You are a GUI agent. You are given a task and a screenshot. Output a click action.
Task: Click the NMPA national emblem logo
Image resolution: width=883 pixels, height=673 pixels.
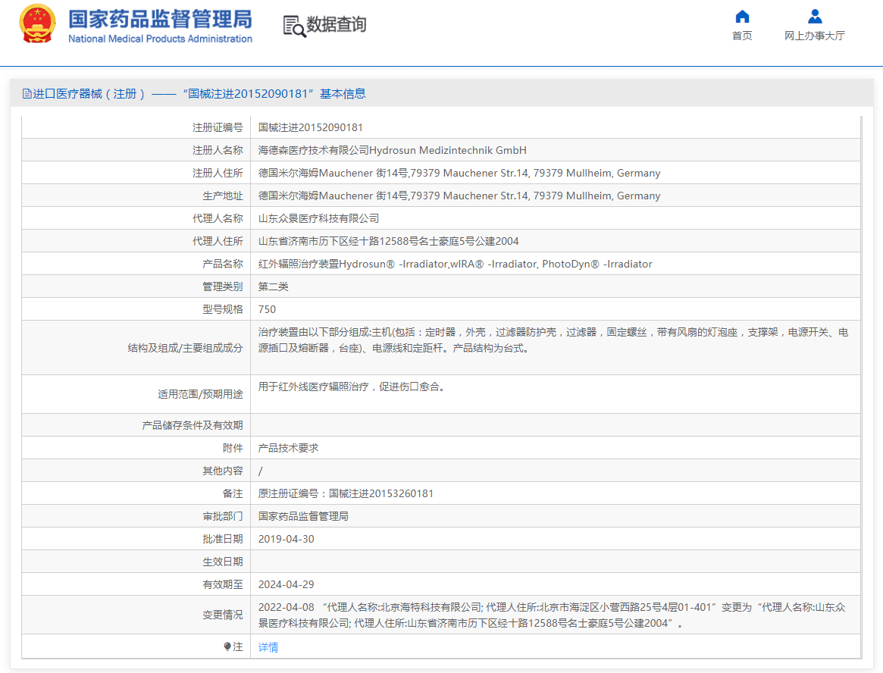(x=37, y=24)
